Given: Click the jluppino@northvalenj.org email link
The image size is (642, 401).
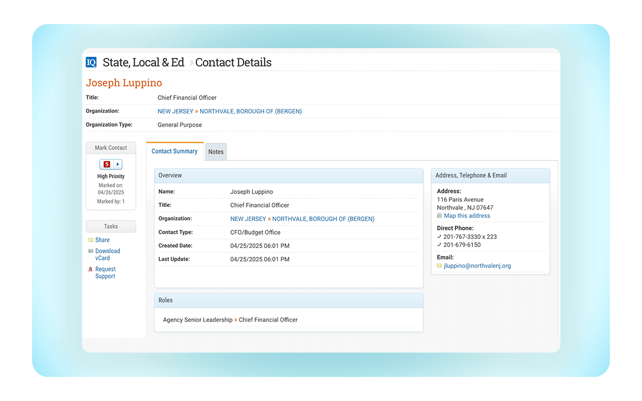Looking at the screenshot, I should pyautogui.click(x=477, y=266).
